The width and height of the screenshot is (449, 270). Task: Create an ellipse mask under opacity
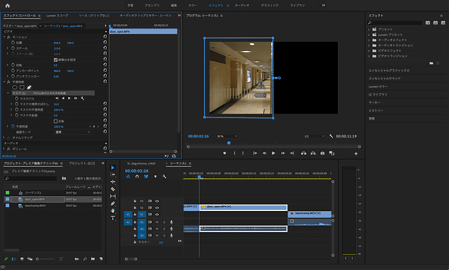point(14,87)
